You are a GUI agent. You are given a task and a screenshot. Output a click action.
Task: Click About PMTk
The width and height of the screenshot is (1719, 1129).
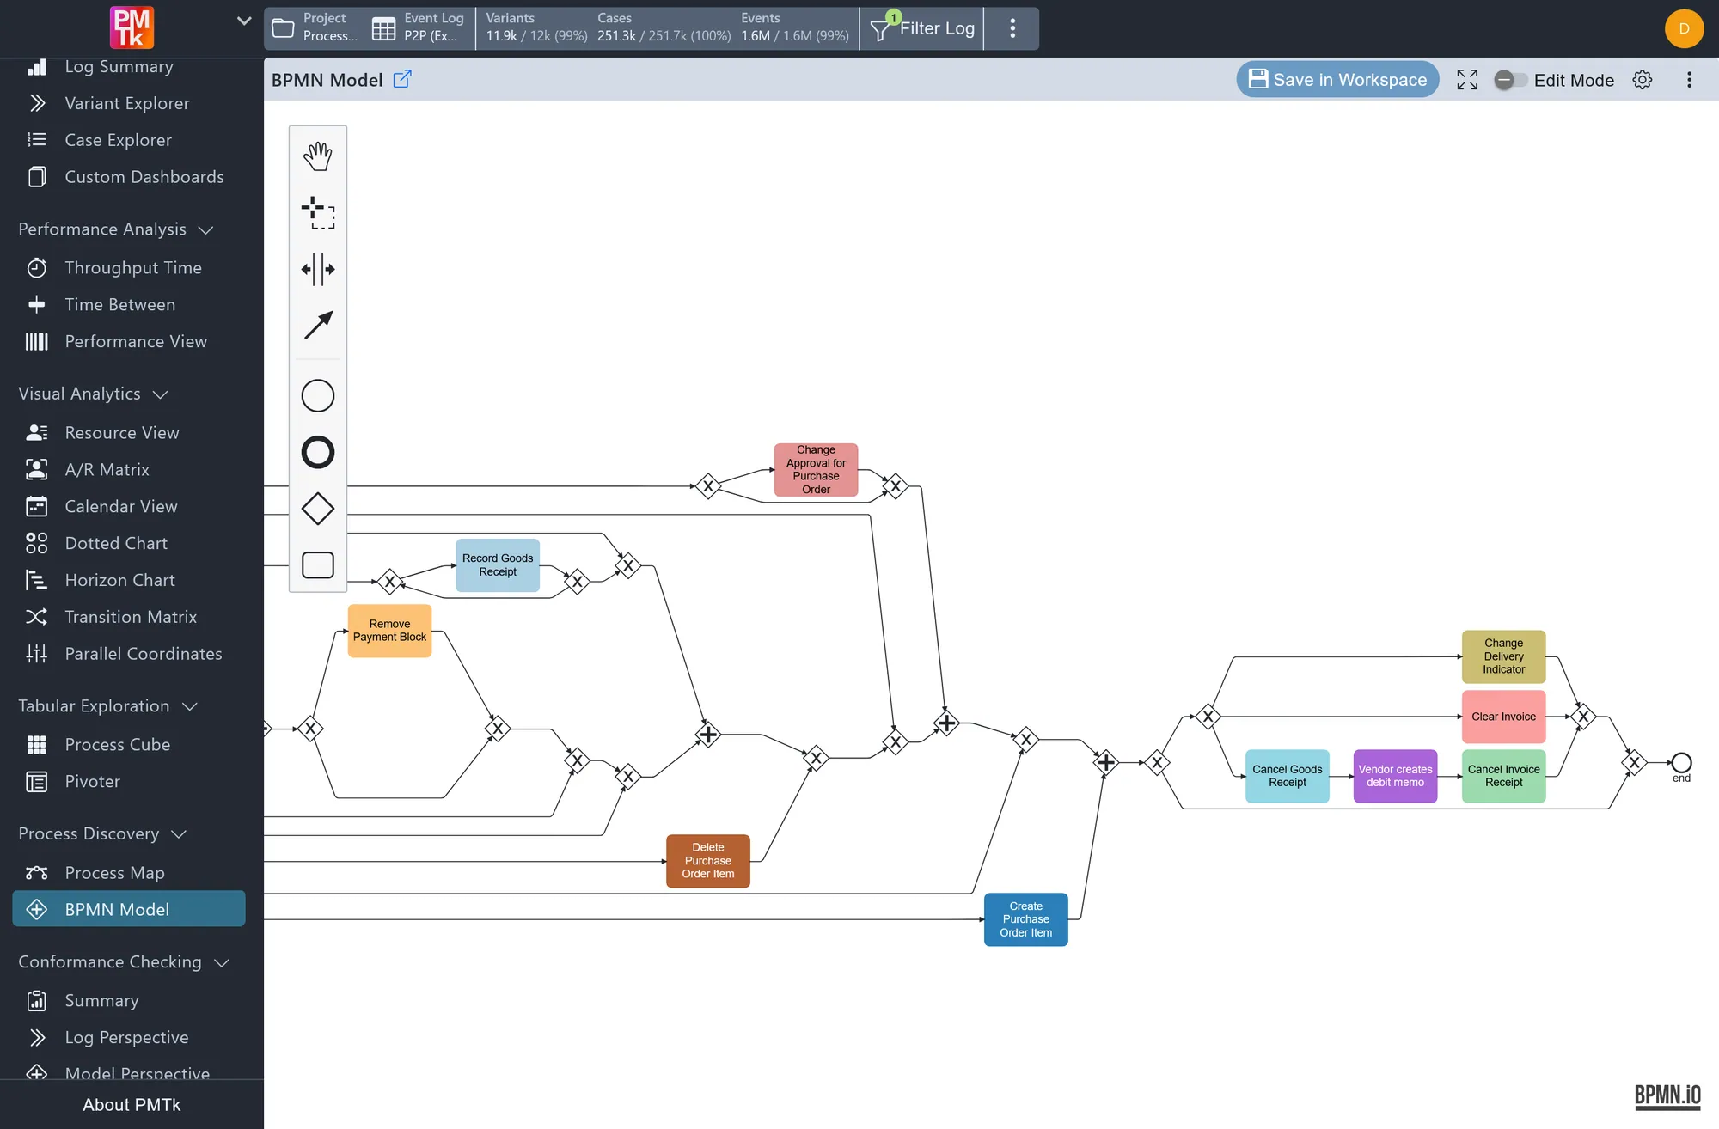[x=132, y=1105]
